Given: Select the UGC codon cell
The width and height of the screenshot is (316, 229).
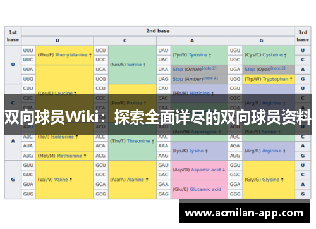Looking at the screenshot, I should point(235,59).
